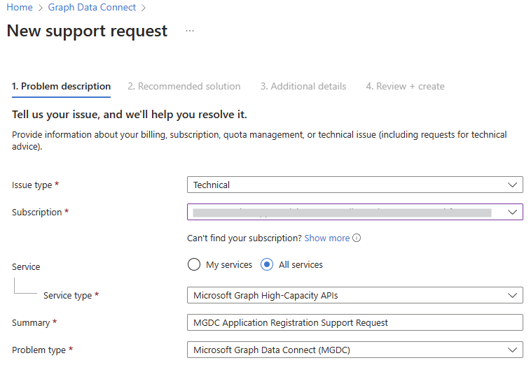Viewport: 531px width, 365px height.
Task: Click the Subscription field label
Action: pyautogui.click(x=37, y=213)
